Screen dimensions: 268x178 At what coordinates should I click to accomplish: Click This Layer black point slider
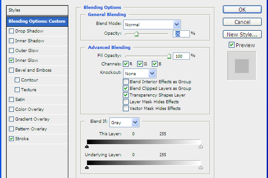point(87,146)
